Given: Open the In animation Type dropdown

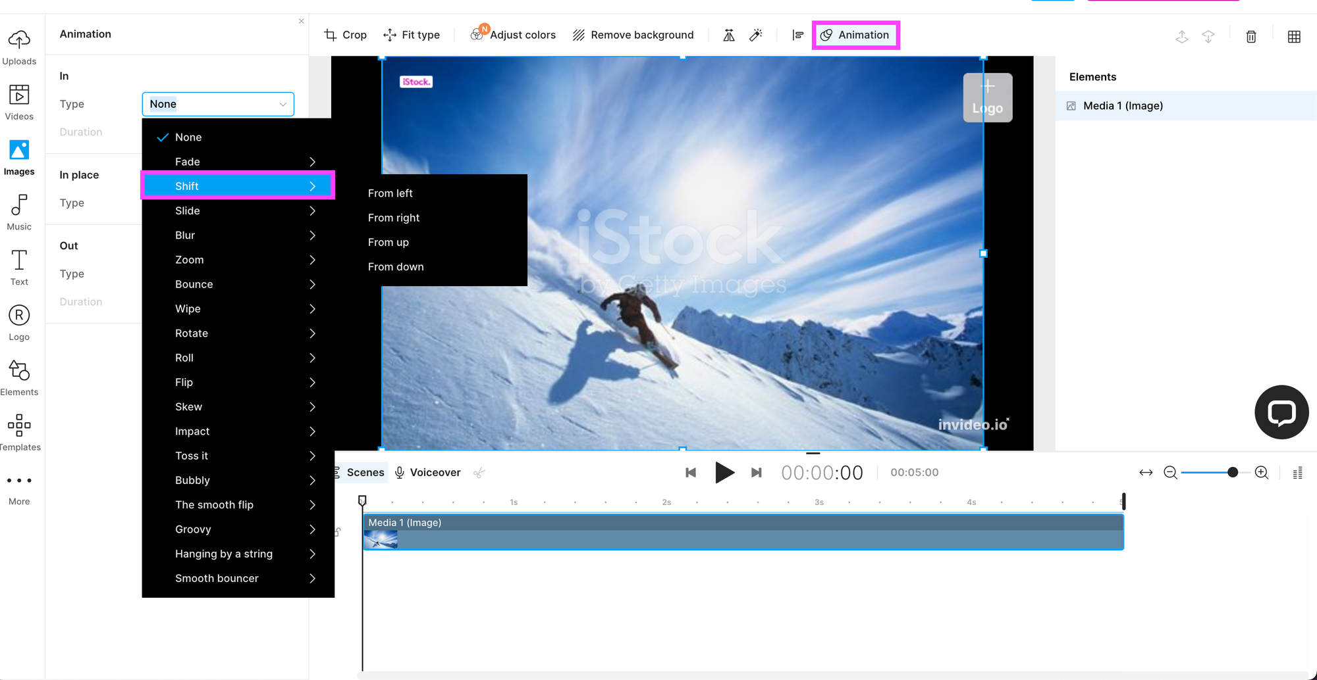Looking at the screenshot, I should pos(217,104).
